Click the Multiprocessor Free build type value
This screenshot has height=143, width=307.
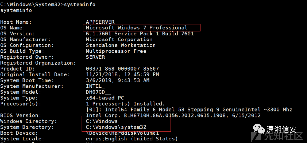tap(116, 51)
